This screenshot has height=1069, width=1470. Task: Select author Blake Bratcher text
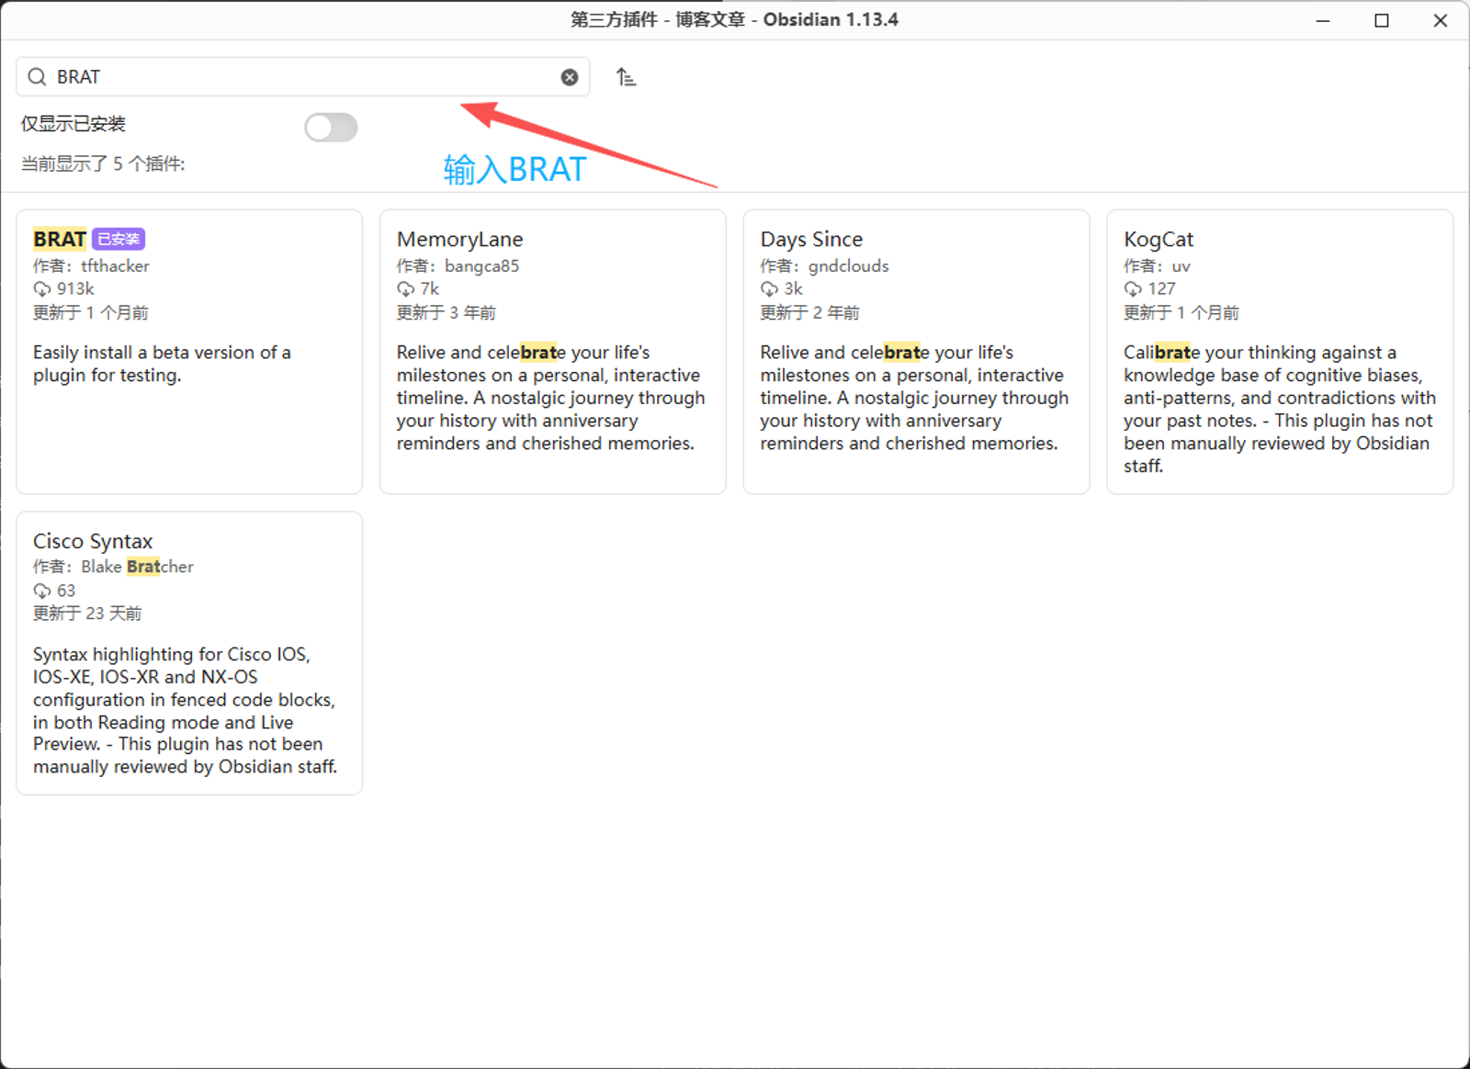(x=137, y=567)
